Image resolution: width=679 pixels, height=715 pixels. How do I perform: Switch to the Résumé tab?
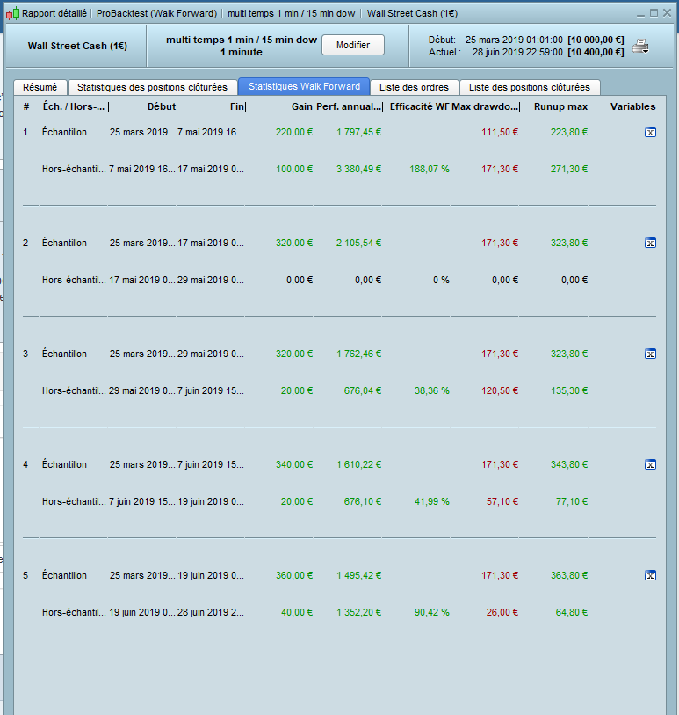(x=40, y=87)
